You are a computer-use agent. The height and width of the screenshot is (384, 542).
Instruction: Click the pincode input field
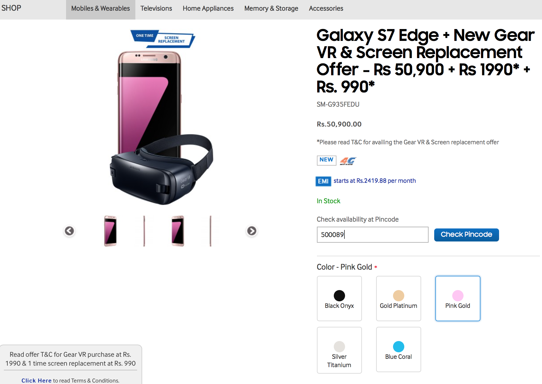pyautogui.click(x=372, y=235)
